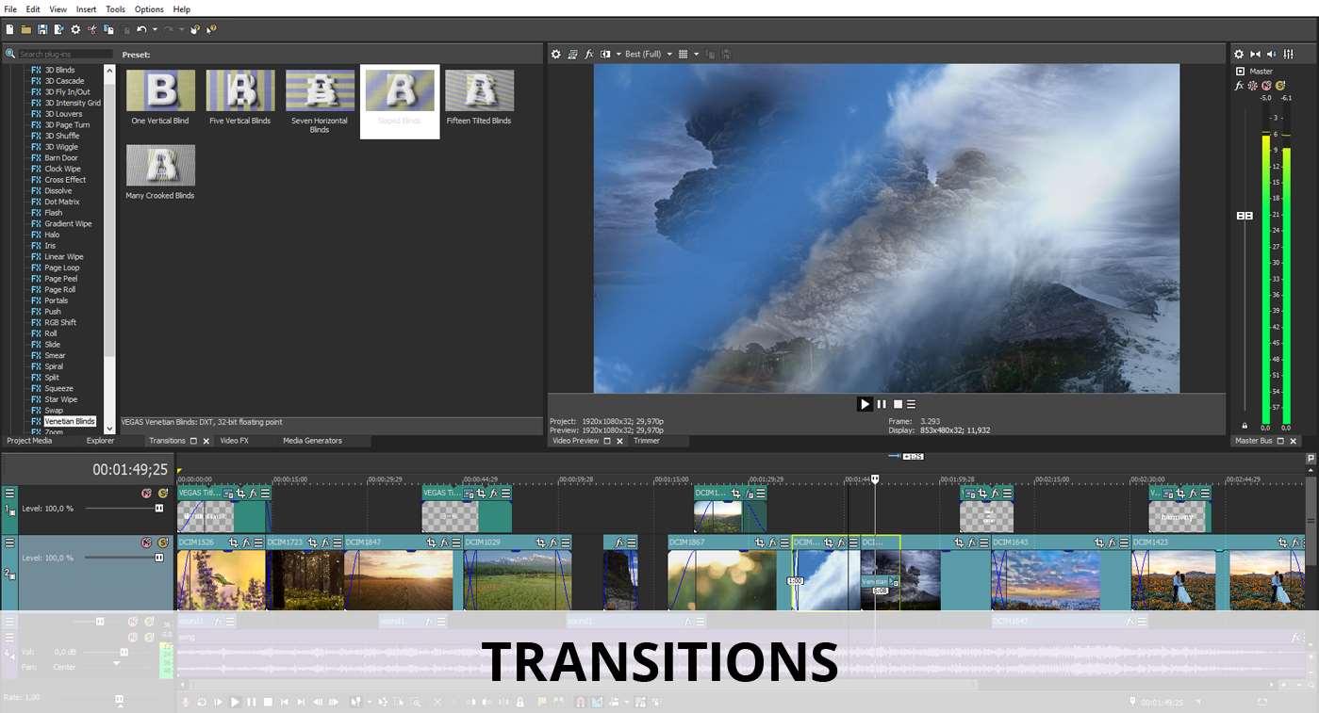Open Event FX on the DCIM1643 clip
The height and width of the screenshot is (713, 1319).
tap(1111, 543)
